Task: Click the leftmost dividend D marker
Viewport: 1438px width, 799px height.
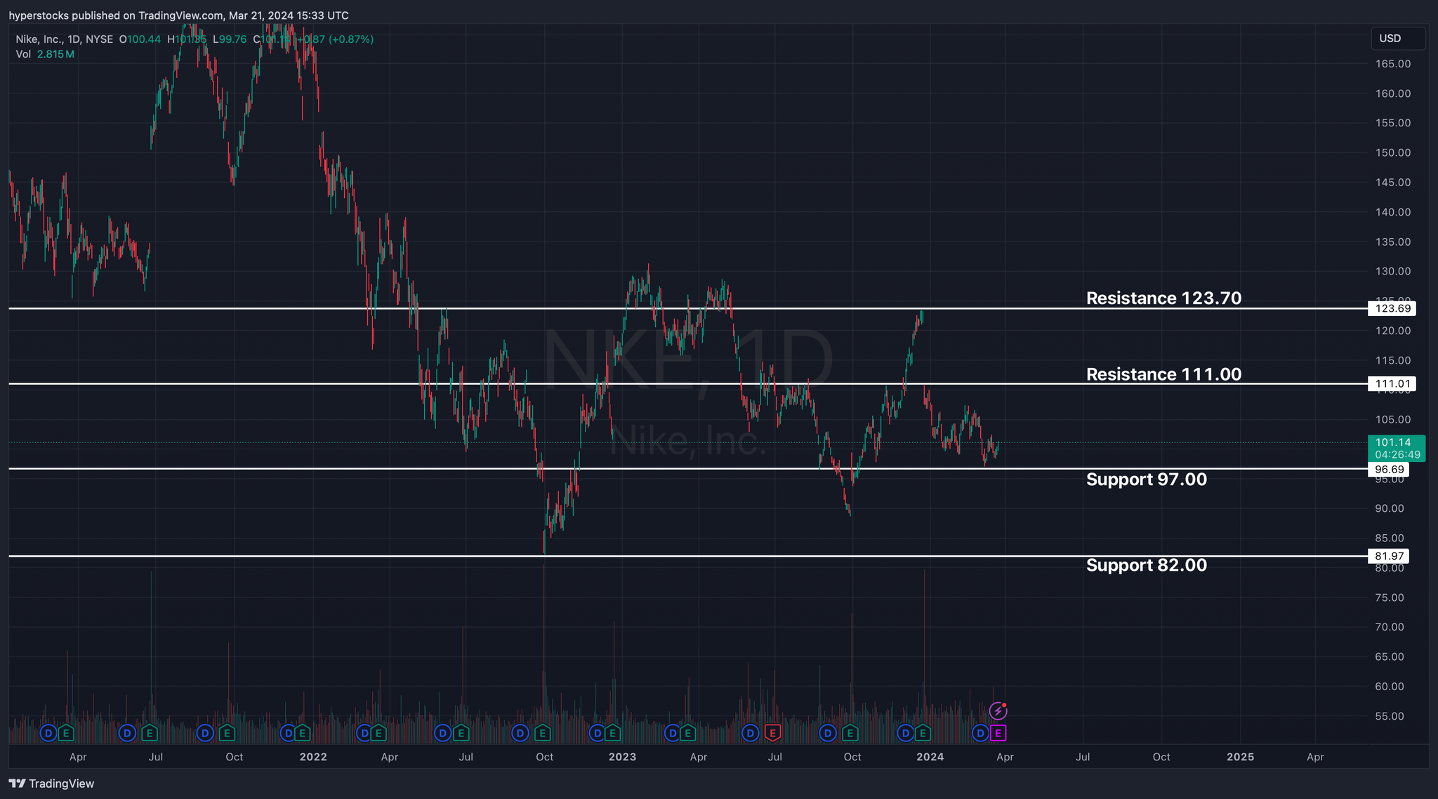Action: [x=48, y=733]
